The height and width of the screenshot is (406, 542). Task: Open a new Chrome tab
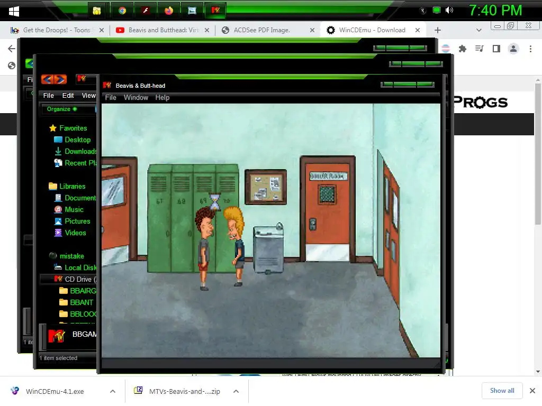point(438,30)
